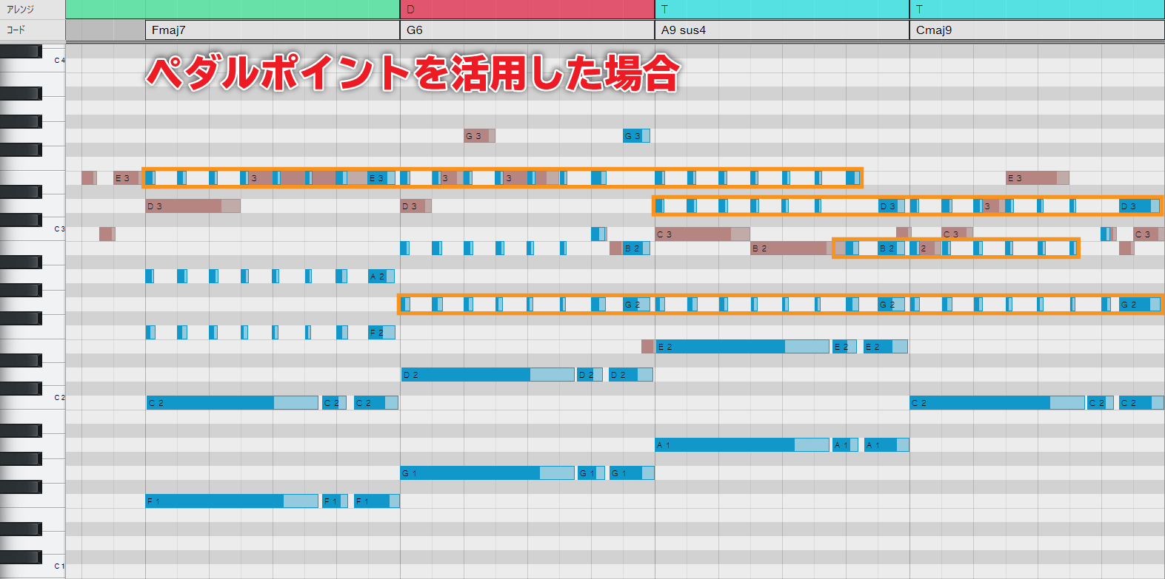Screen dimensions: 1165x579
Task: Select the brown E3 note before Fmaj7
Action: 127,178
